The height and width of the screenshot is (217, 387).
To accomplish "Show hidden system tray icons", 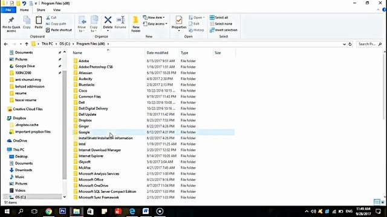I will click(x=307, y=212).
